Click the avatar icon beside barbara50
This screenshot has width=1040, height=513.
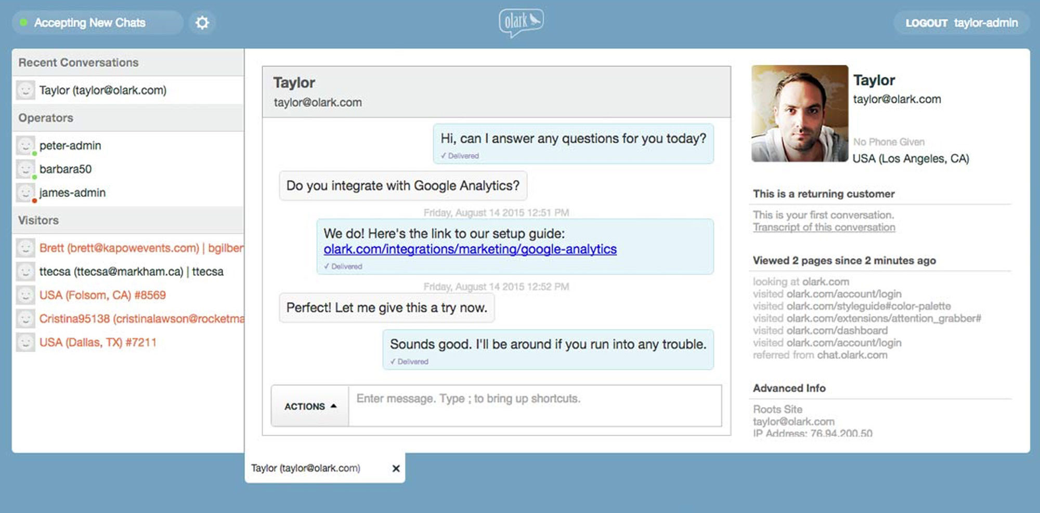[x=25, y=169]
